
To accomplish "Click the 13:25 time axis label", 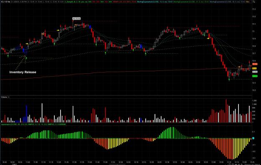I will 252,162.
